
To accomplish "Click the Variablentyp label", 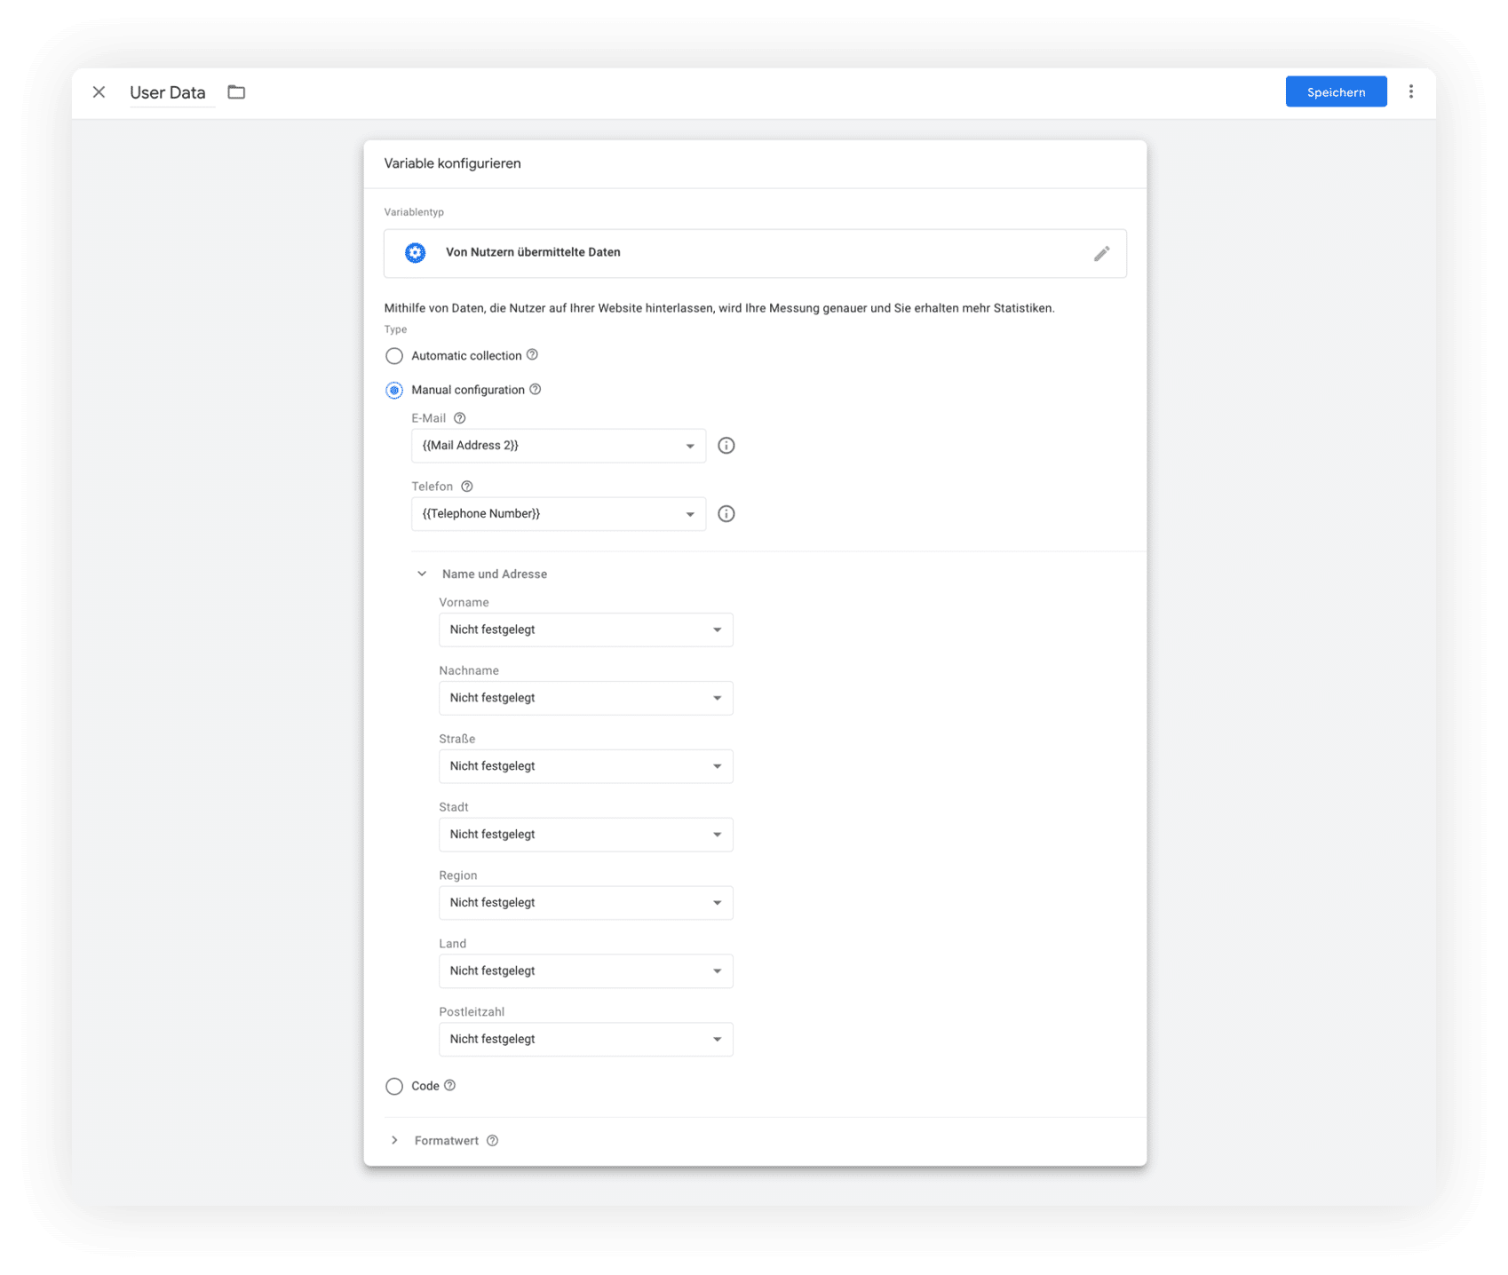I will coord(414,212).
